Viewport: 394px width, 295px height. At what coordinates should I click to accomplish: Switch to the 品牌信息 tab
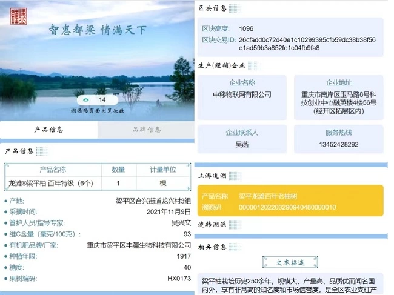click(x=146, y=129)
